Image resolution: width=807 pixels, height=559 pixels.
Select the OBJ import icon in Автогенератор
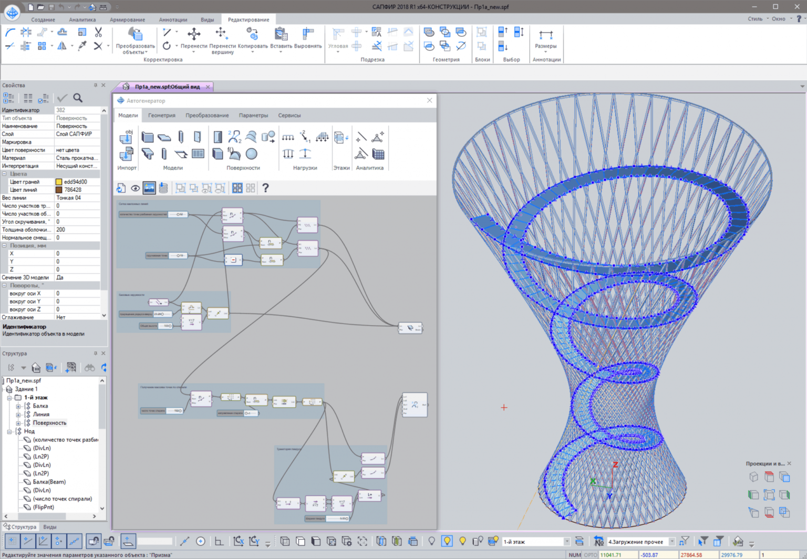(x=126, y=137)
